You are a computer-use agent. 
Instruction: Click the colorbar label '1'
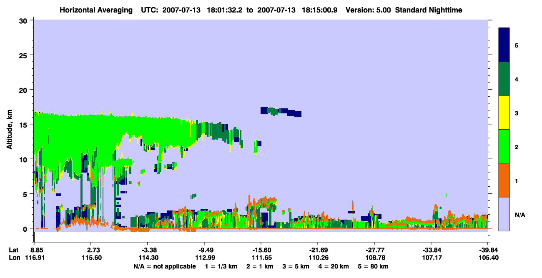[x=517, y=181]
